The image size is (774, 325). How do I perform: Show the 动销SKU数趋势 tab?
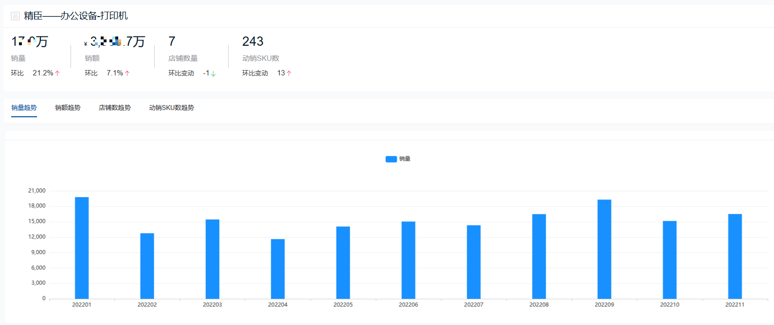pyautogui.click(x=171, y=108)
